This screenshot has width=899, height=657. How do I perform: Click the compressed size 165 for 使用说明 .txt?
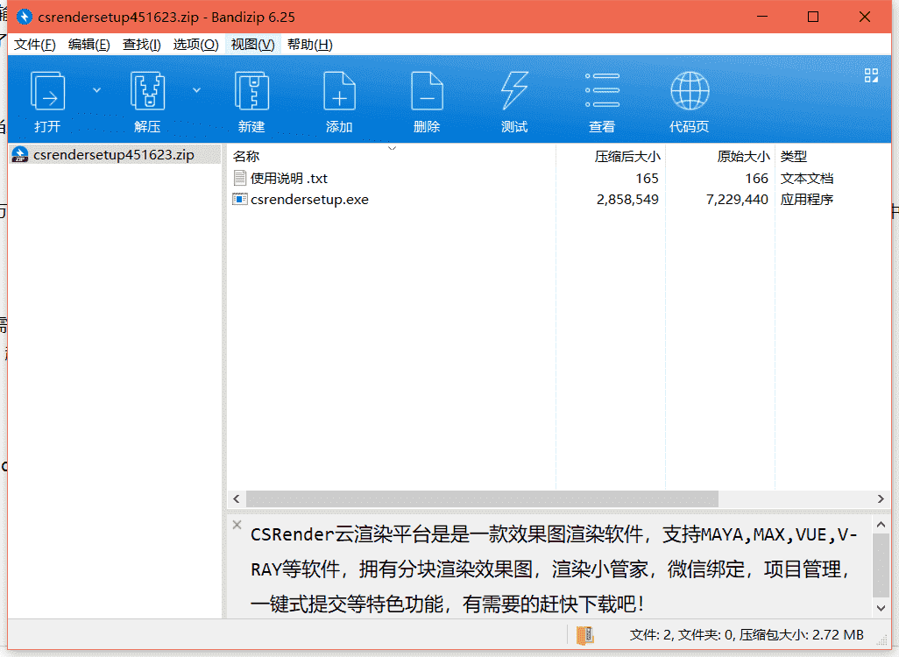coord(647,179)
